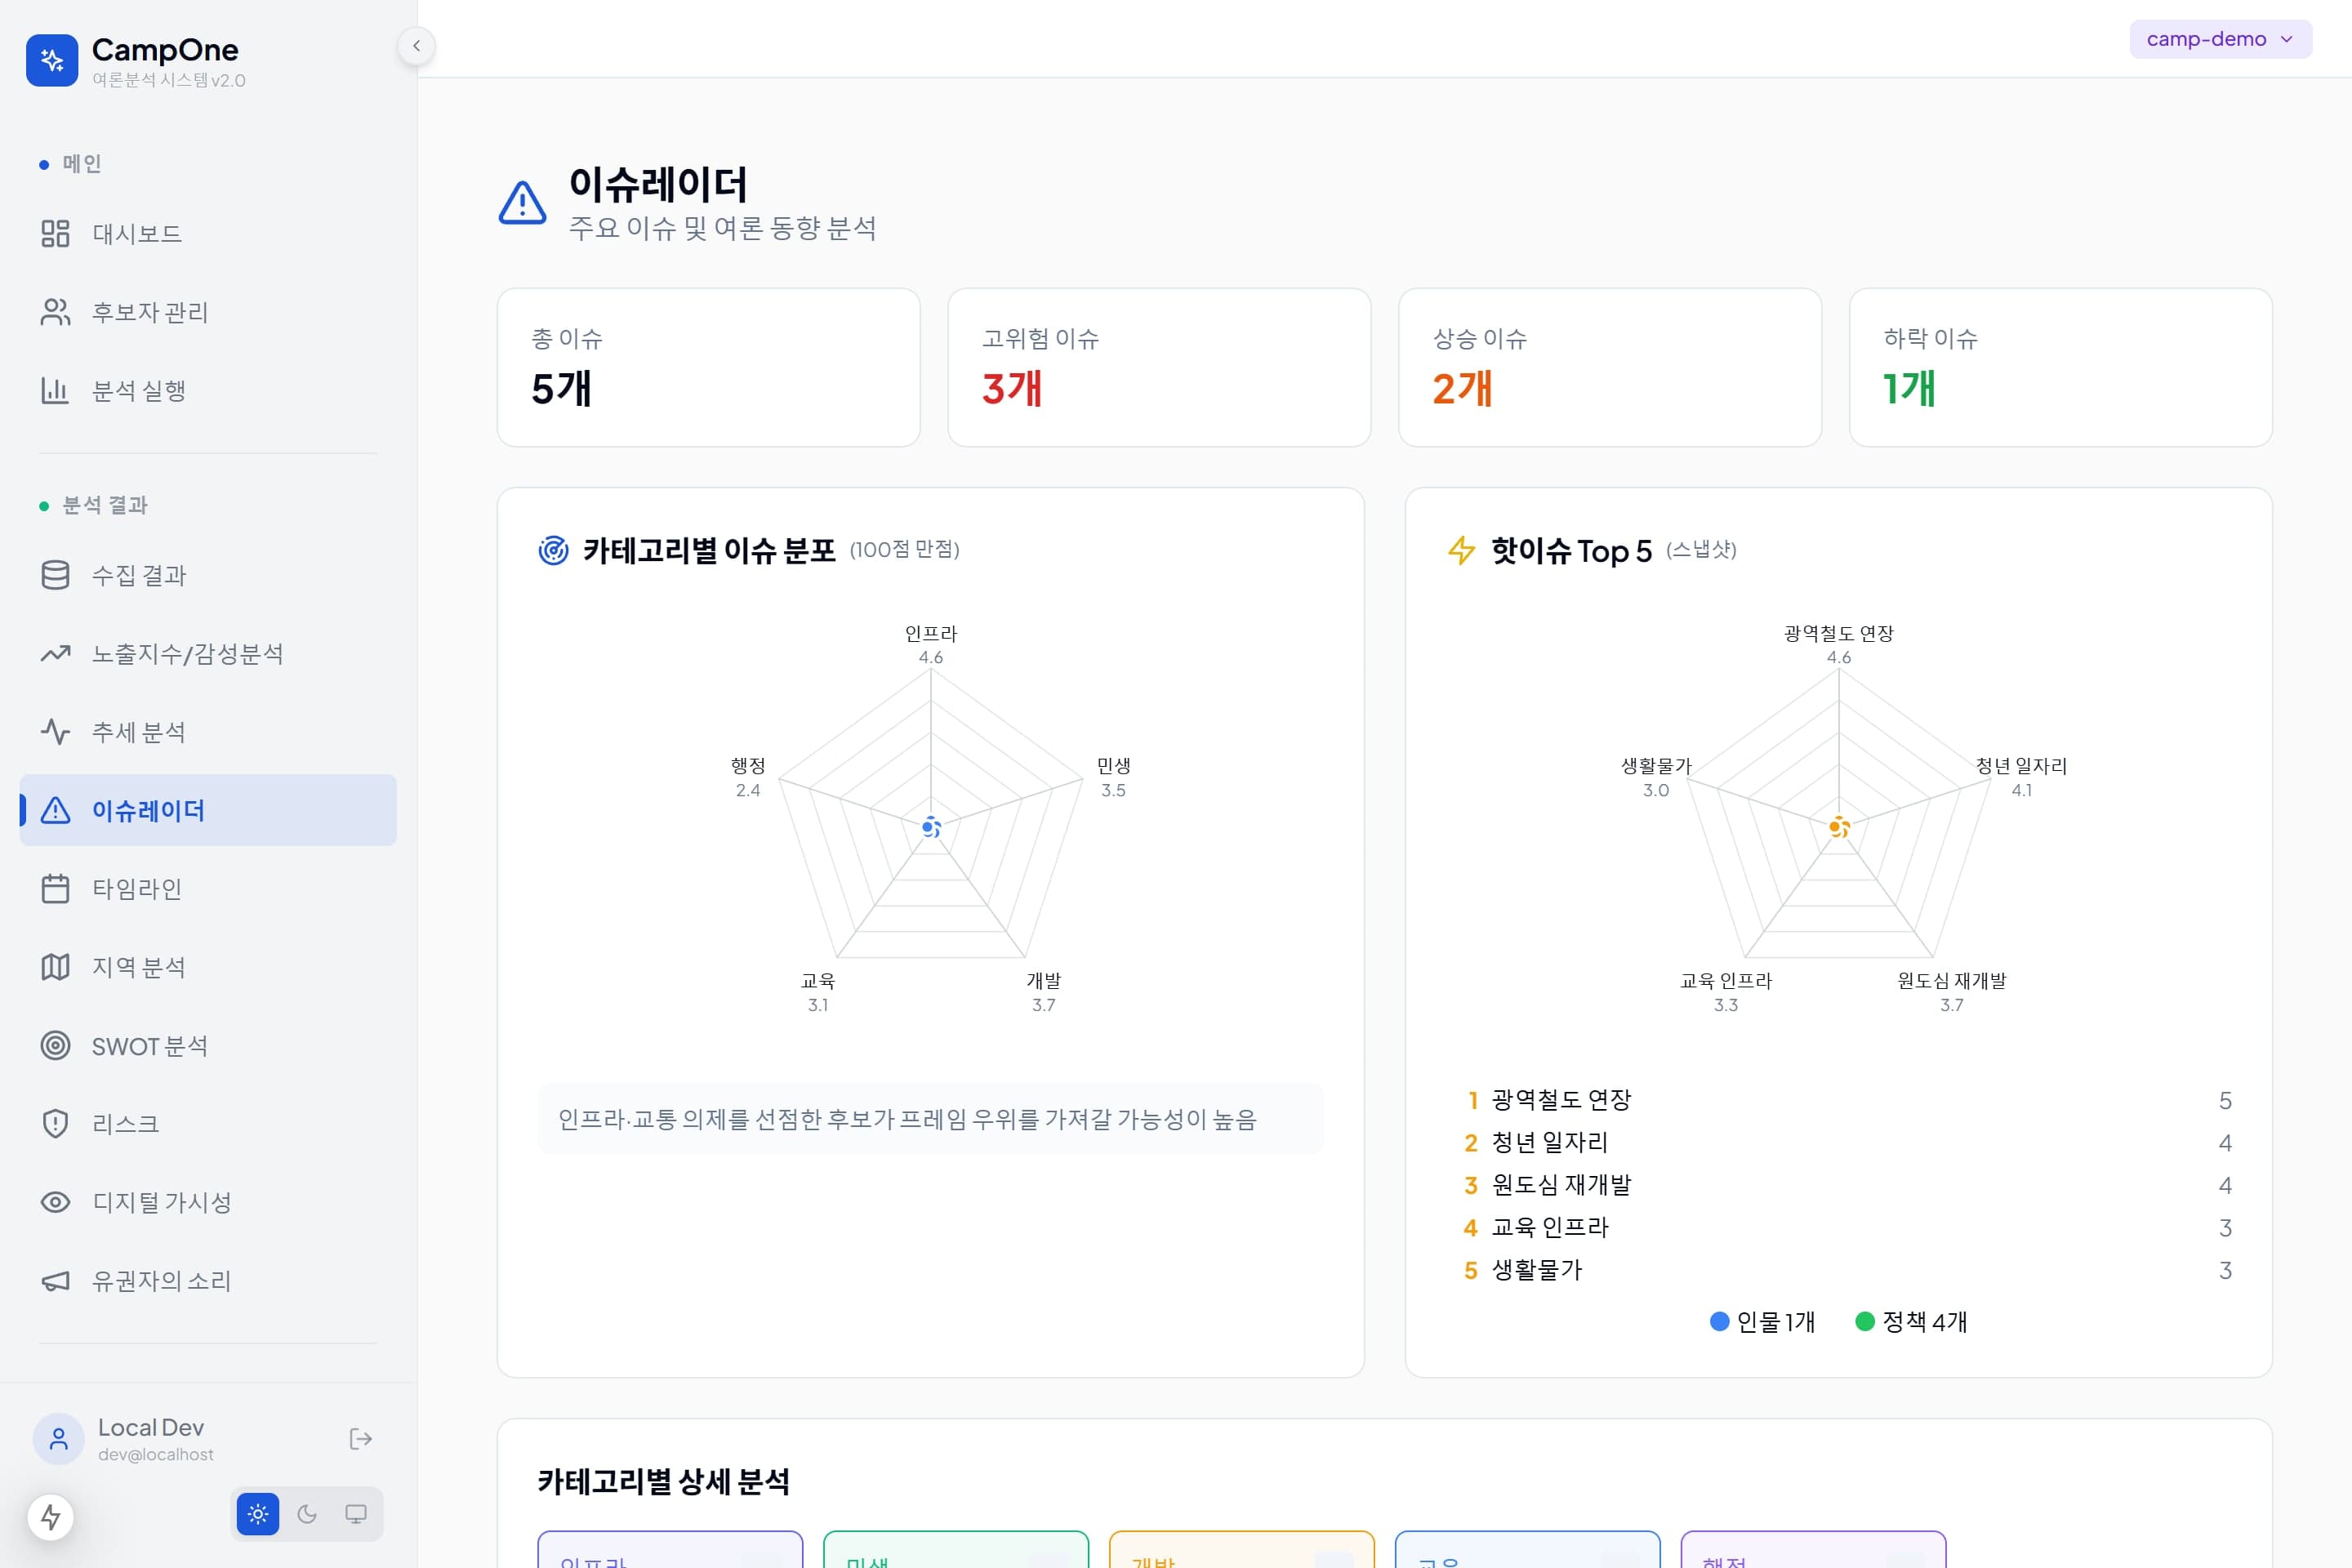Click the 인프라·교통 의제 insight text box
The width and height of the screenshot is (2352, 1568).
coord(931,1119)
